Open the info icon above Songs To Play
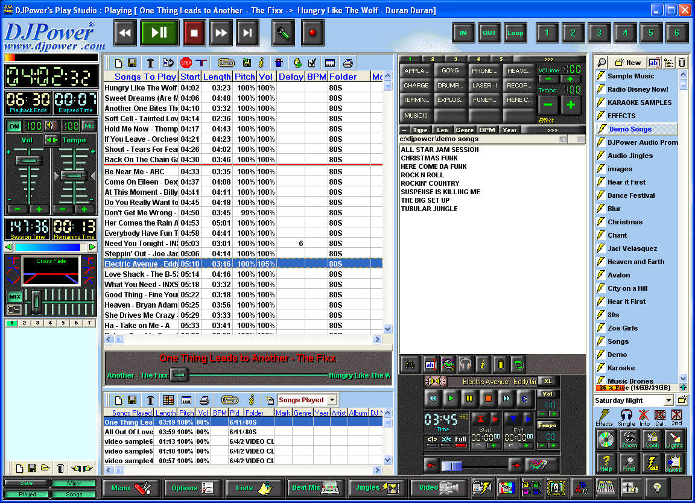The width and height of the screenshot is (695, 503). pyautogui.click(x=261, y=63)
